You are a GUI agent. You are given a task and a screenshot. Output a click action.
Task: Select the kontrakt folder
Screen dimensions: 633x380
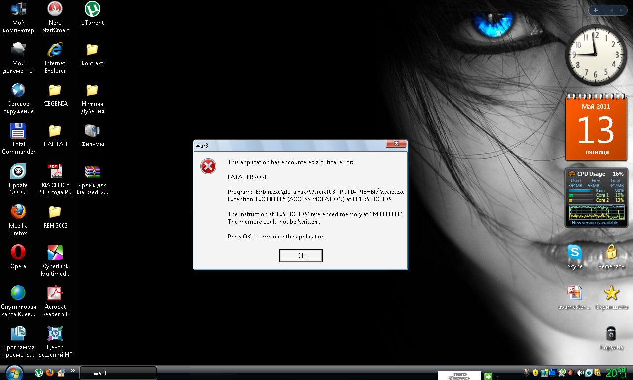(92, 54)
